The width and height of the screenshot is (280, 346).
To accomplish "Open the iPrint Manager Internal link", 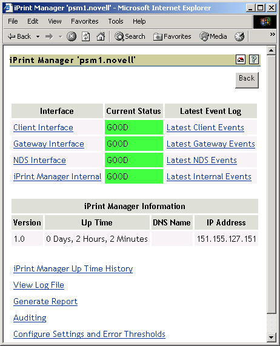I will click(58, 176).
